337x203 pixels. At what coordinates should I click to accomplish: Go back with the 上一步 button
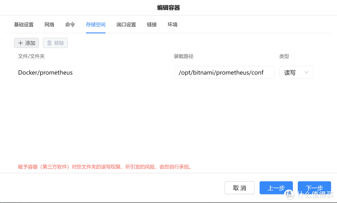tap(276, 188)
